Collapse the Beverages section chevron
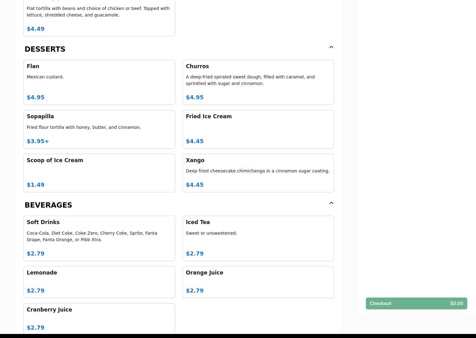This screenshot has width=476, height=338. (331, 203)
